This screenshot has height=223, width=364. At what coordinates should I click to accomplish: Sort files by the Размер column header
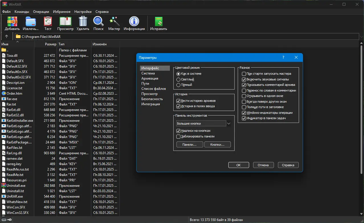click(x=50, y=44)
